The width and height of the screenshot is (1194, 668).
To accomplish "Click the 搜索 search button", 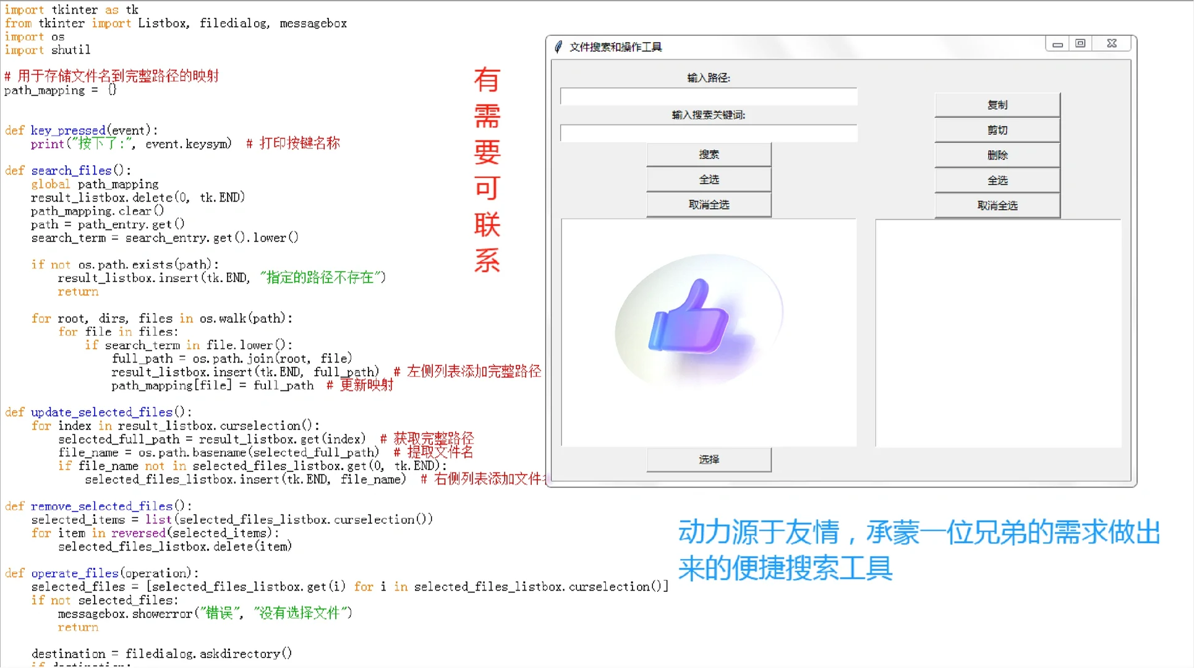I will (709, 154).
